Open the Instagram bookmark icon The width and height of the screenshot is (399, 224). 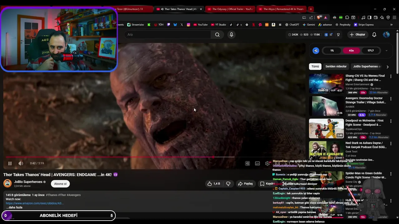click(188, 25)
